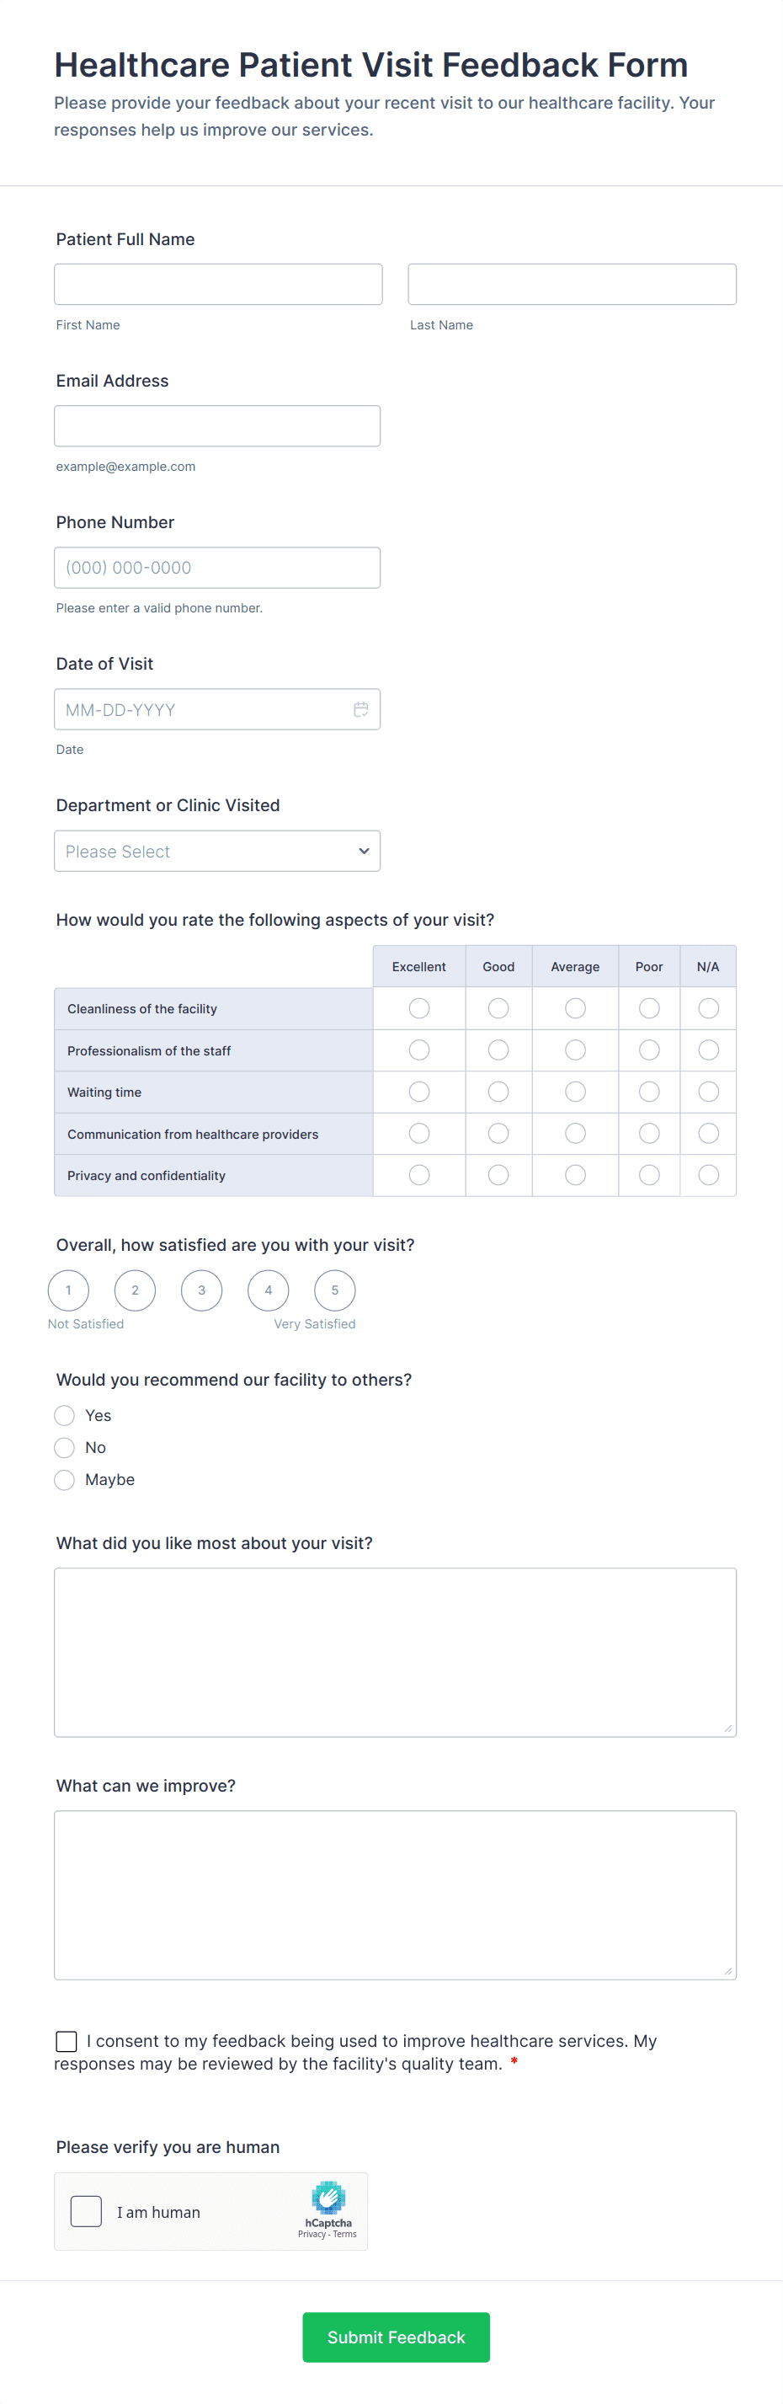The width and height of the screenshot is (783, 2404).
Task: Focus the First Name field
Action: pos(218,285)
